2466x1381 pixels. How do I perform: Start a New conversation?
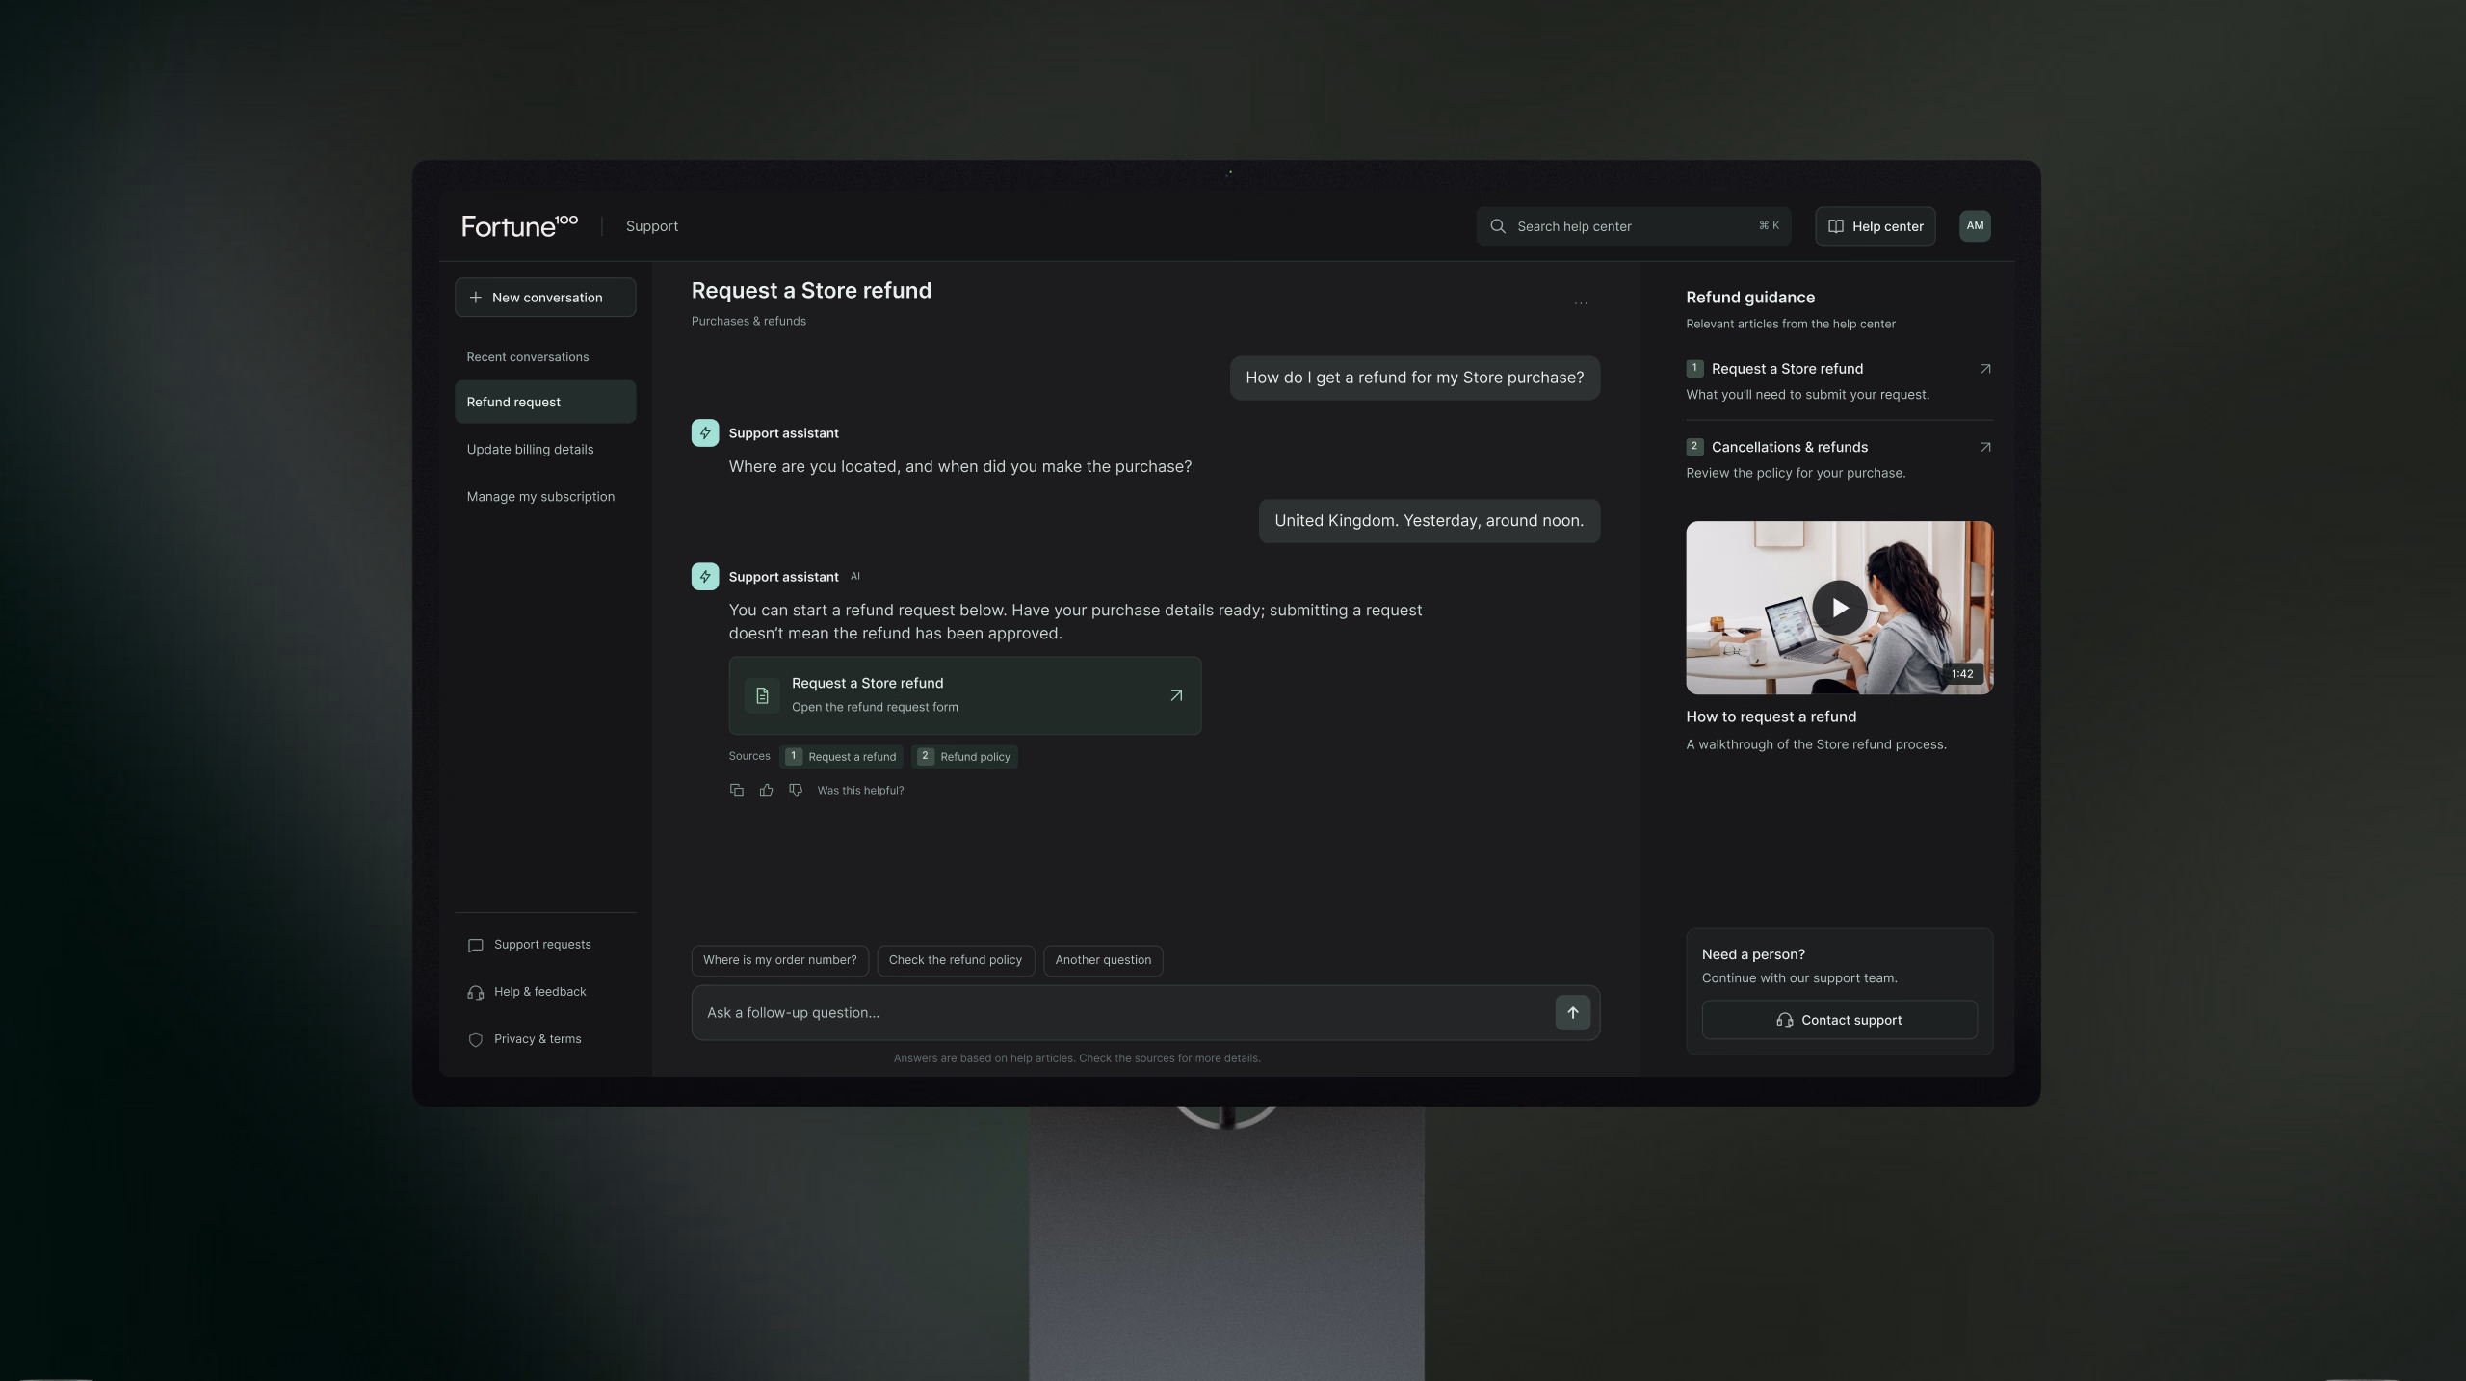[x=545, y=298]
